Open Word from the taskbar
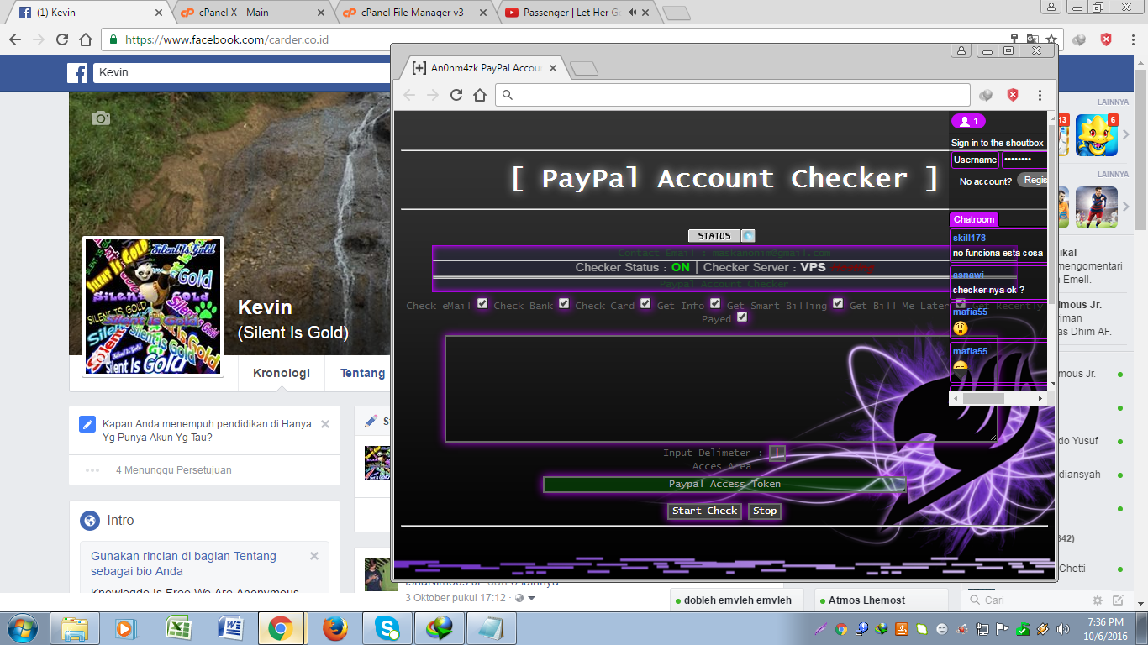 pyautogui.click(x=229, y=628)
